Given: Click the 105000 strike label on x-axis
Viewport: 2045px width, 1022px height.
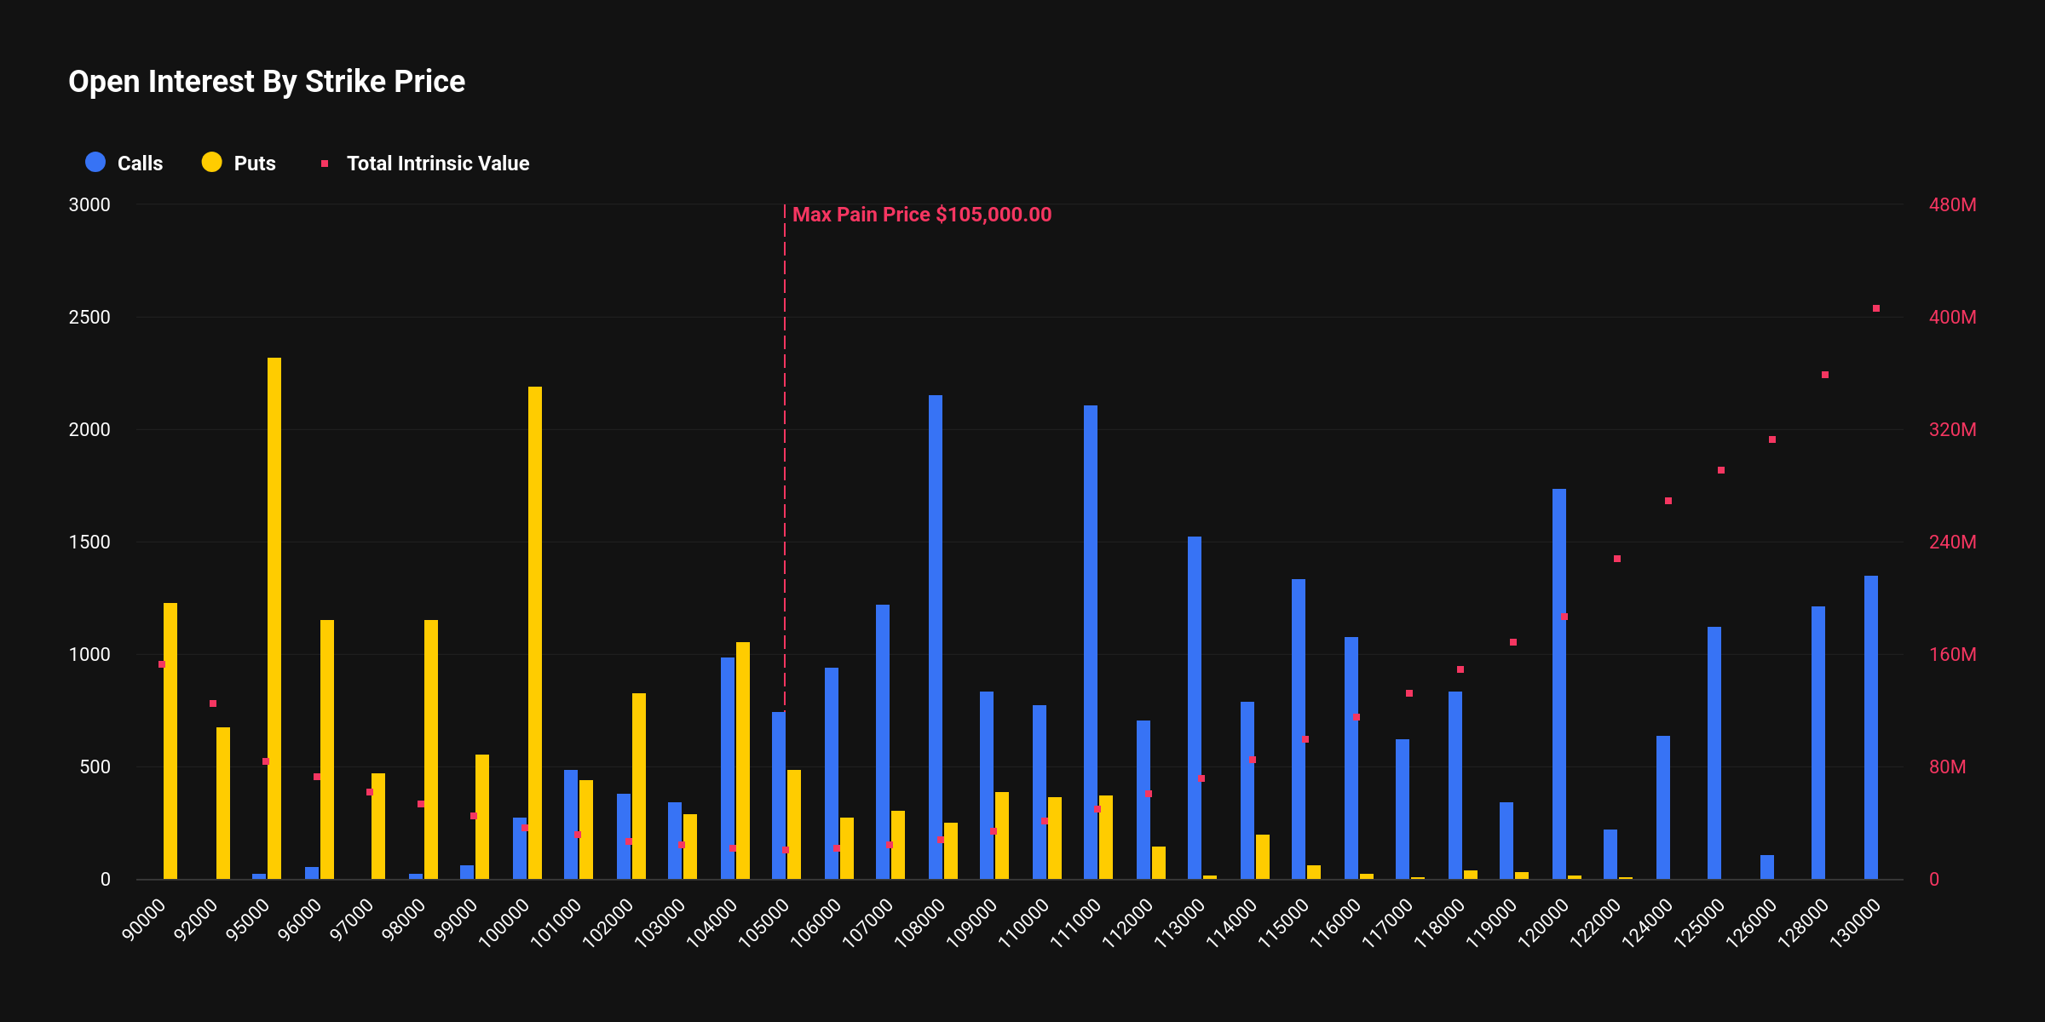Looking at the screenshot, I should point(764,923).
